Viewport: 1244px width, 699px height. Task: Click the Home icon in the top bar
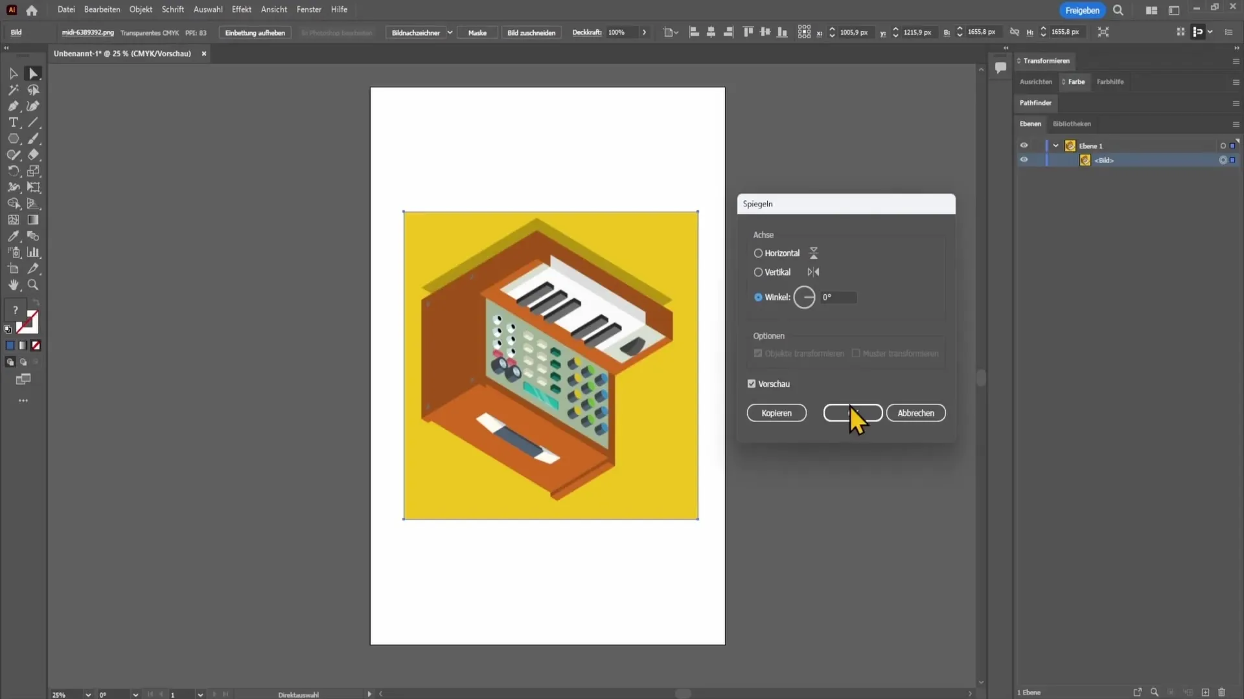(x=32, y=10)
